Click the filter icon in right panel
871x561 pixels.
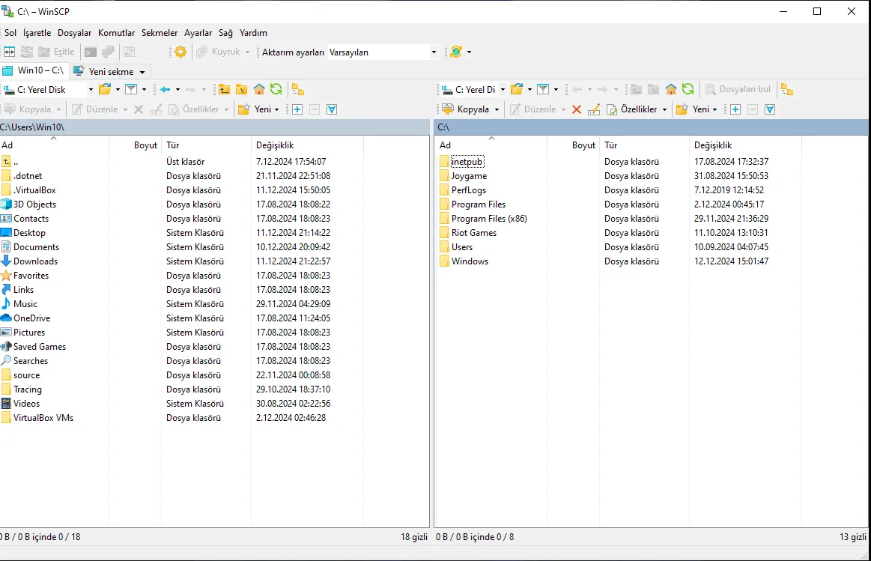[543, 89]
